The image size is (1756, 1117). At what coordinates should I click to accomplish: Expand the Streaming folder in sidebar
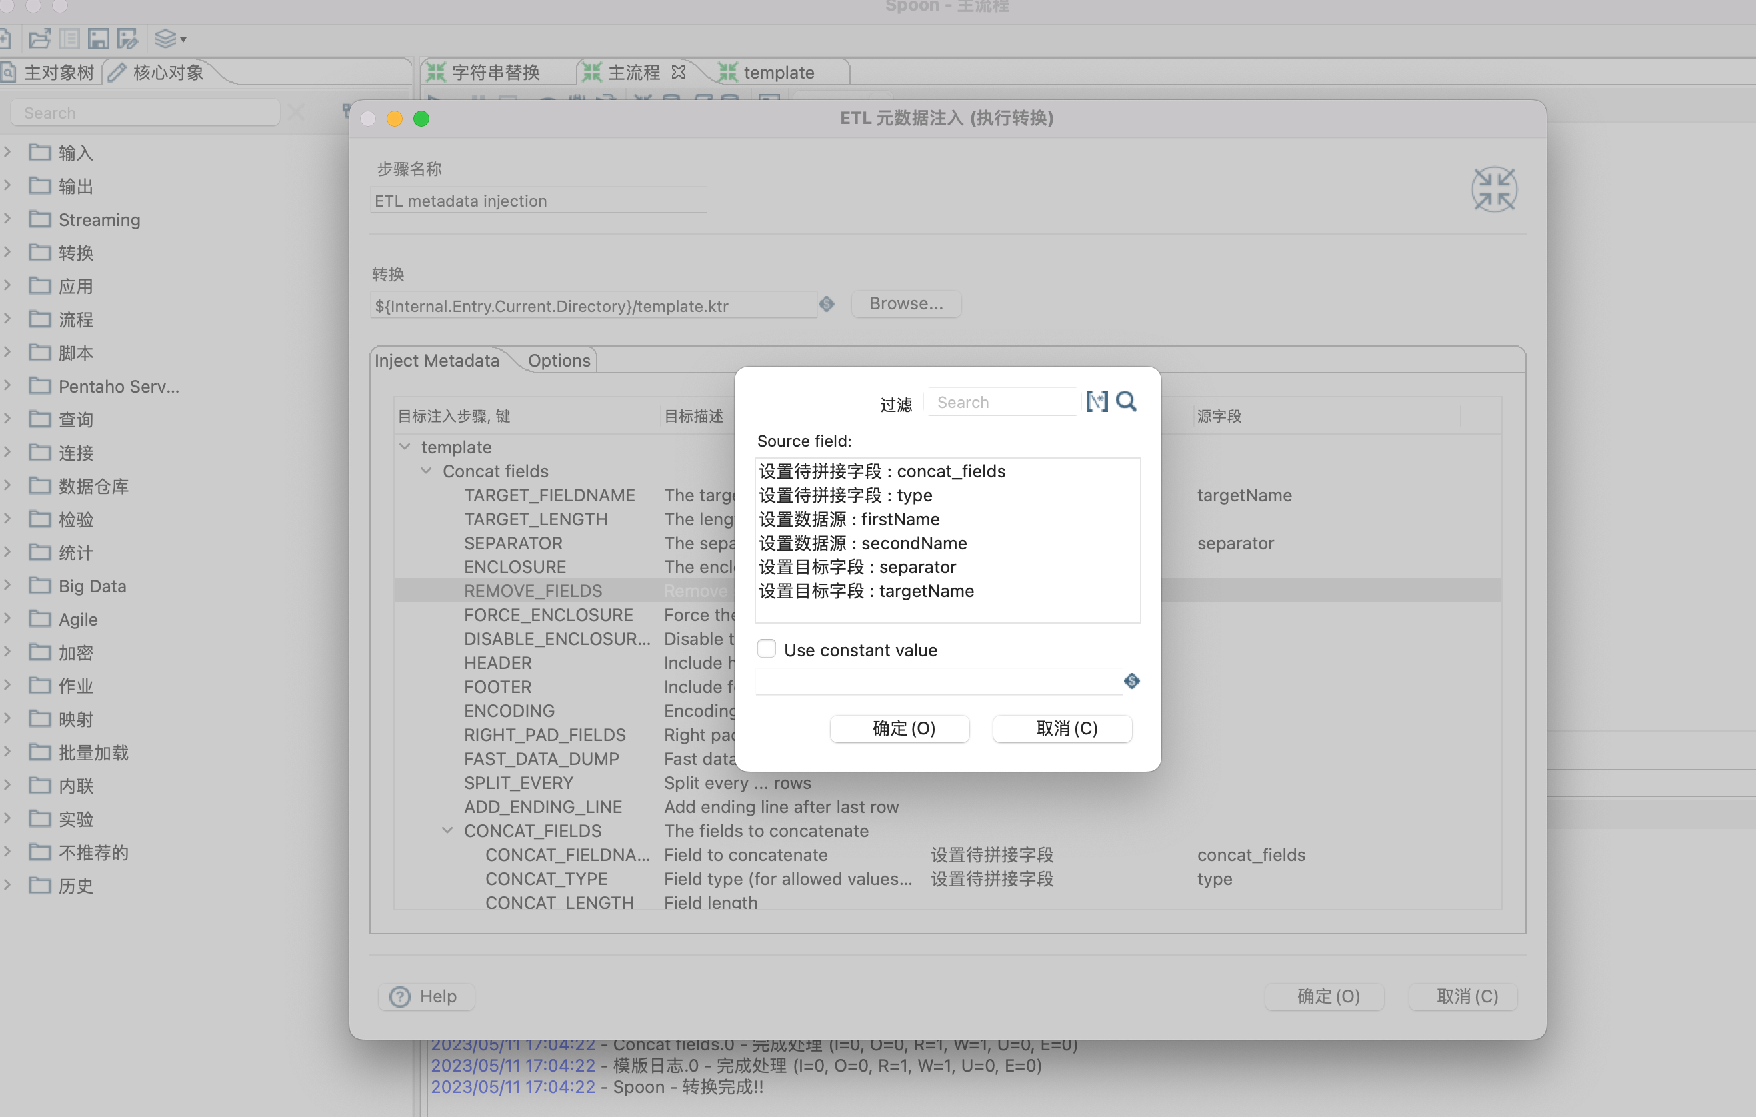(x=7, y=219)
